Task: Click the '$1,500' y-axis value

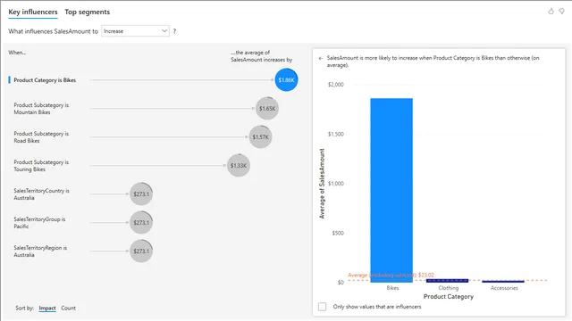Action: (x=336, y=134)
